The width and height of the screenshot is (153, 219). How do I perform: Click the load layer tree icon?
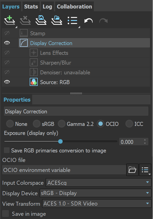tap(57, 21)
